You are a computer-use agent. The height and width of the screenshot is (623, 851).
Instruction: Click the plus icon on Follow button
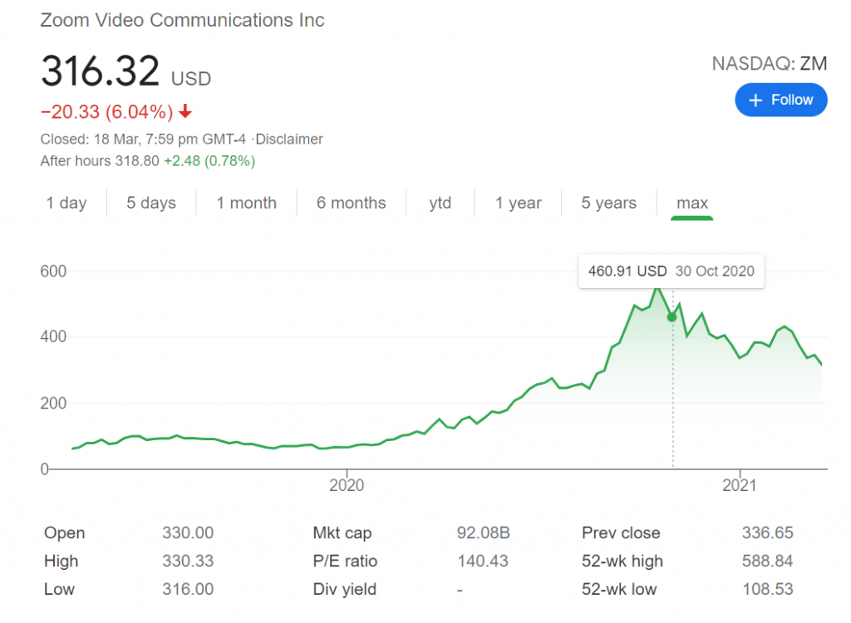(x=755, y=101)
